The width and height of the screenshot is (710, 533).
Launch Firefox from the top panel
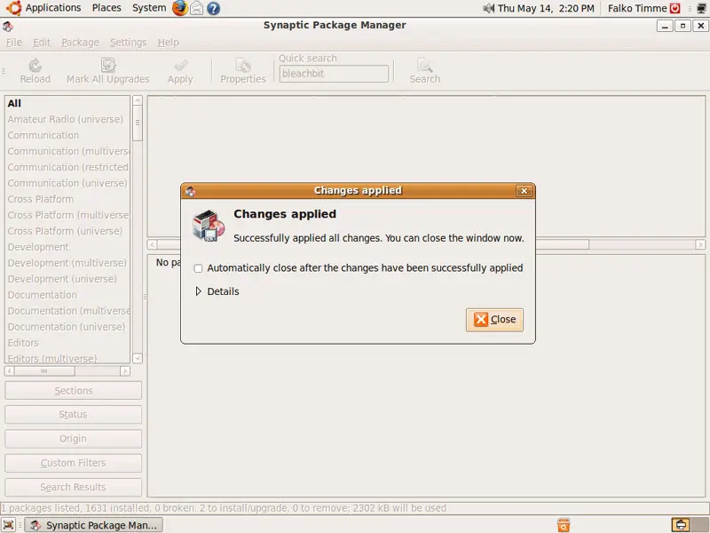coord(179,8)
